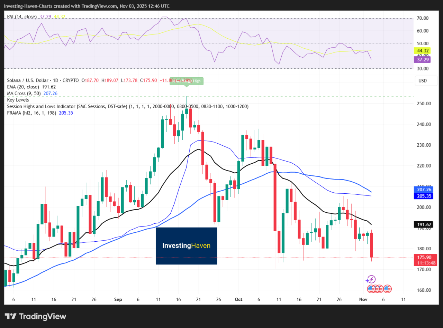Click the rightmost US flag economic event icon

[x=387, y=288]
